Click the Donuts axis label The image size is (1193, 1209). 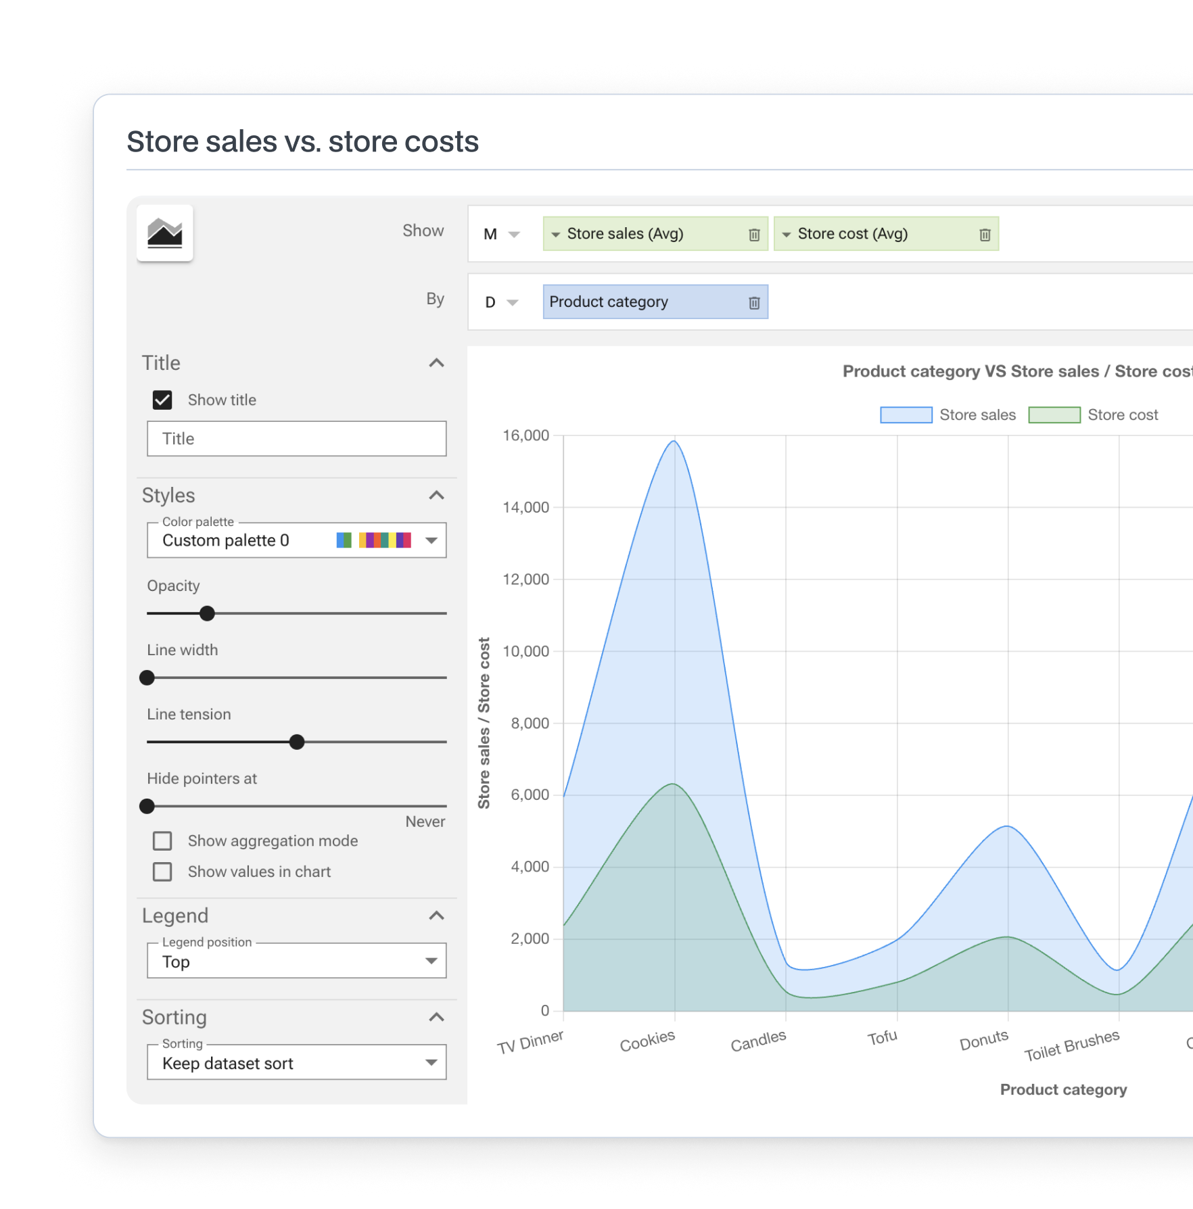tap(984, 1041)
